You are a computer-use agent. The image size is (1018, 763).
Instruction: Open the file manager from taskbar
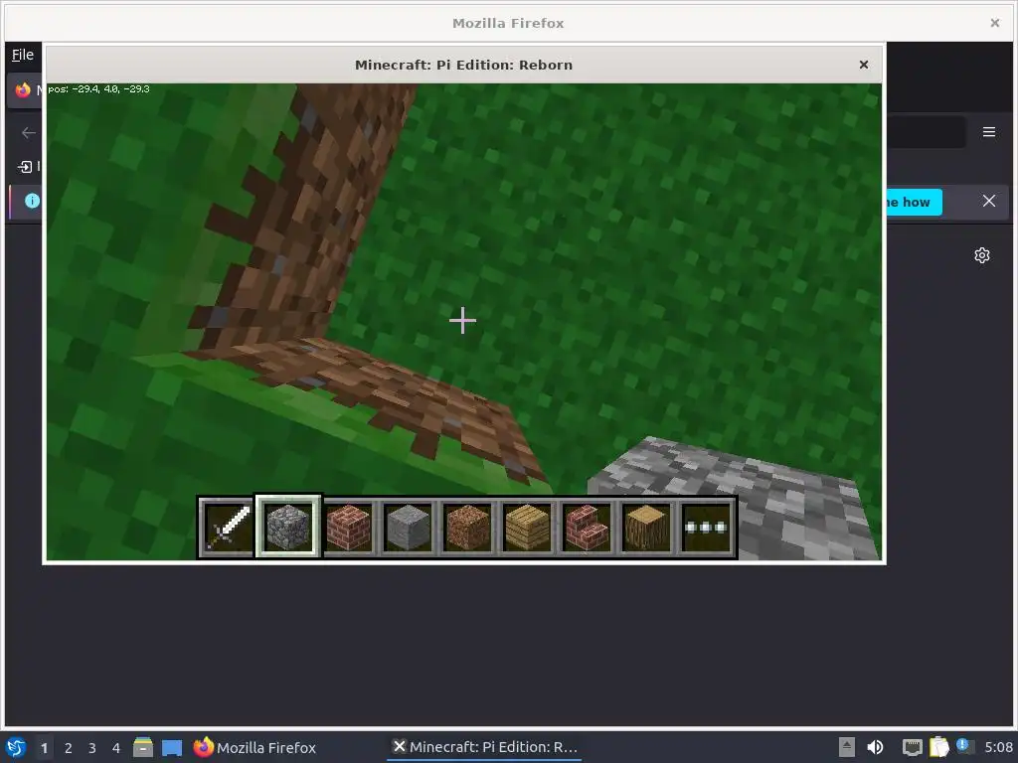click(143, 747)
